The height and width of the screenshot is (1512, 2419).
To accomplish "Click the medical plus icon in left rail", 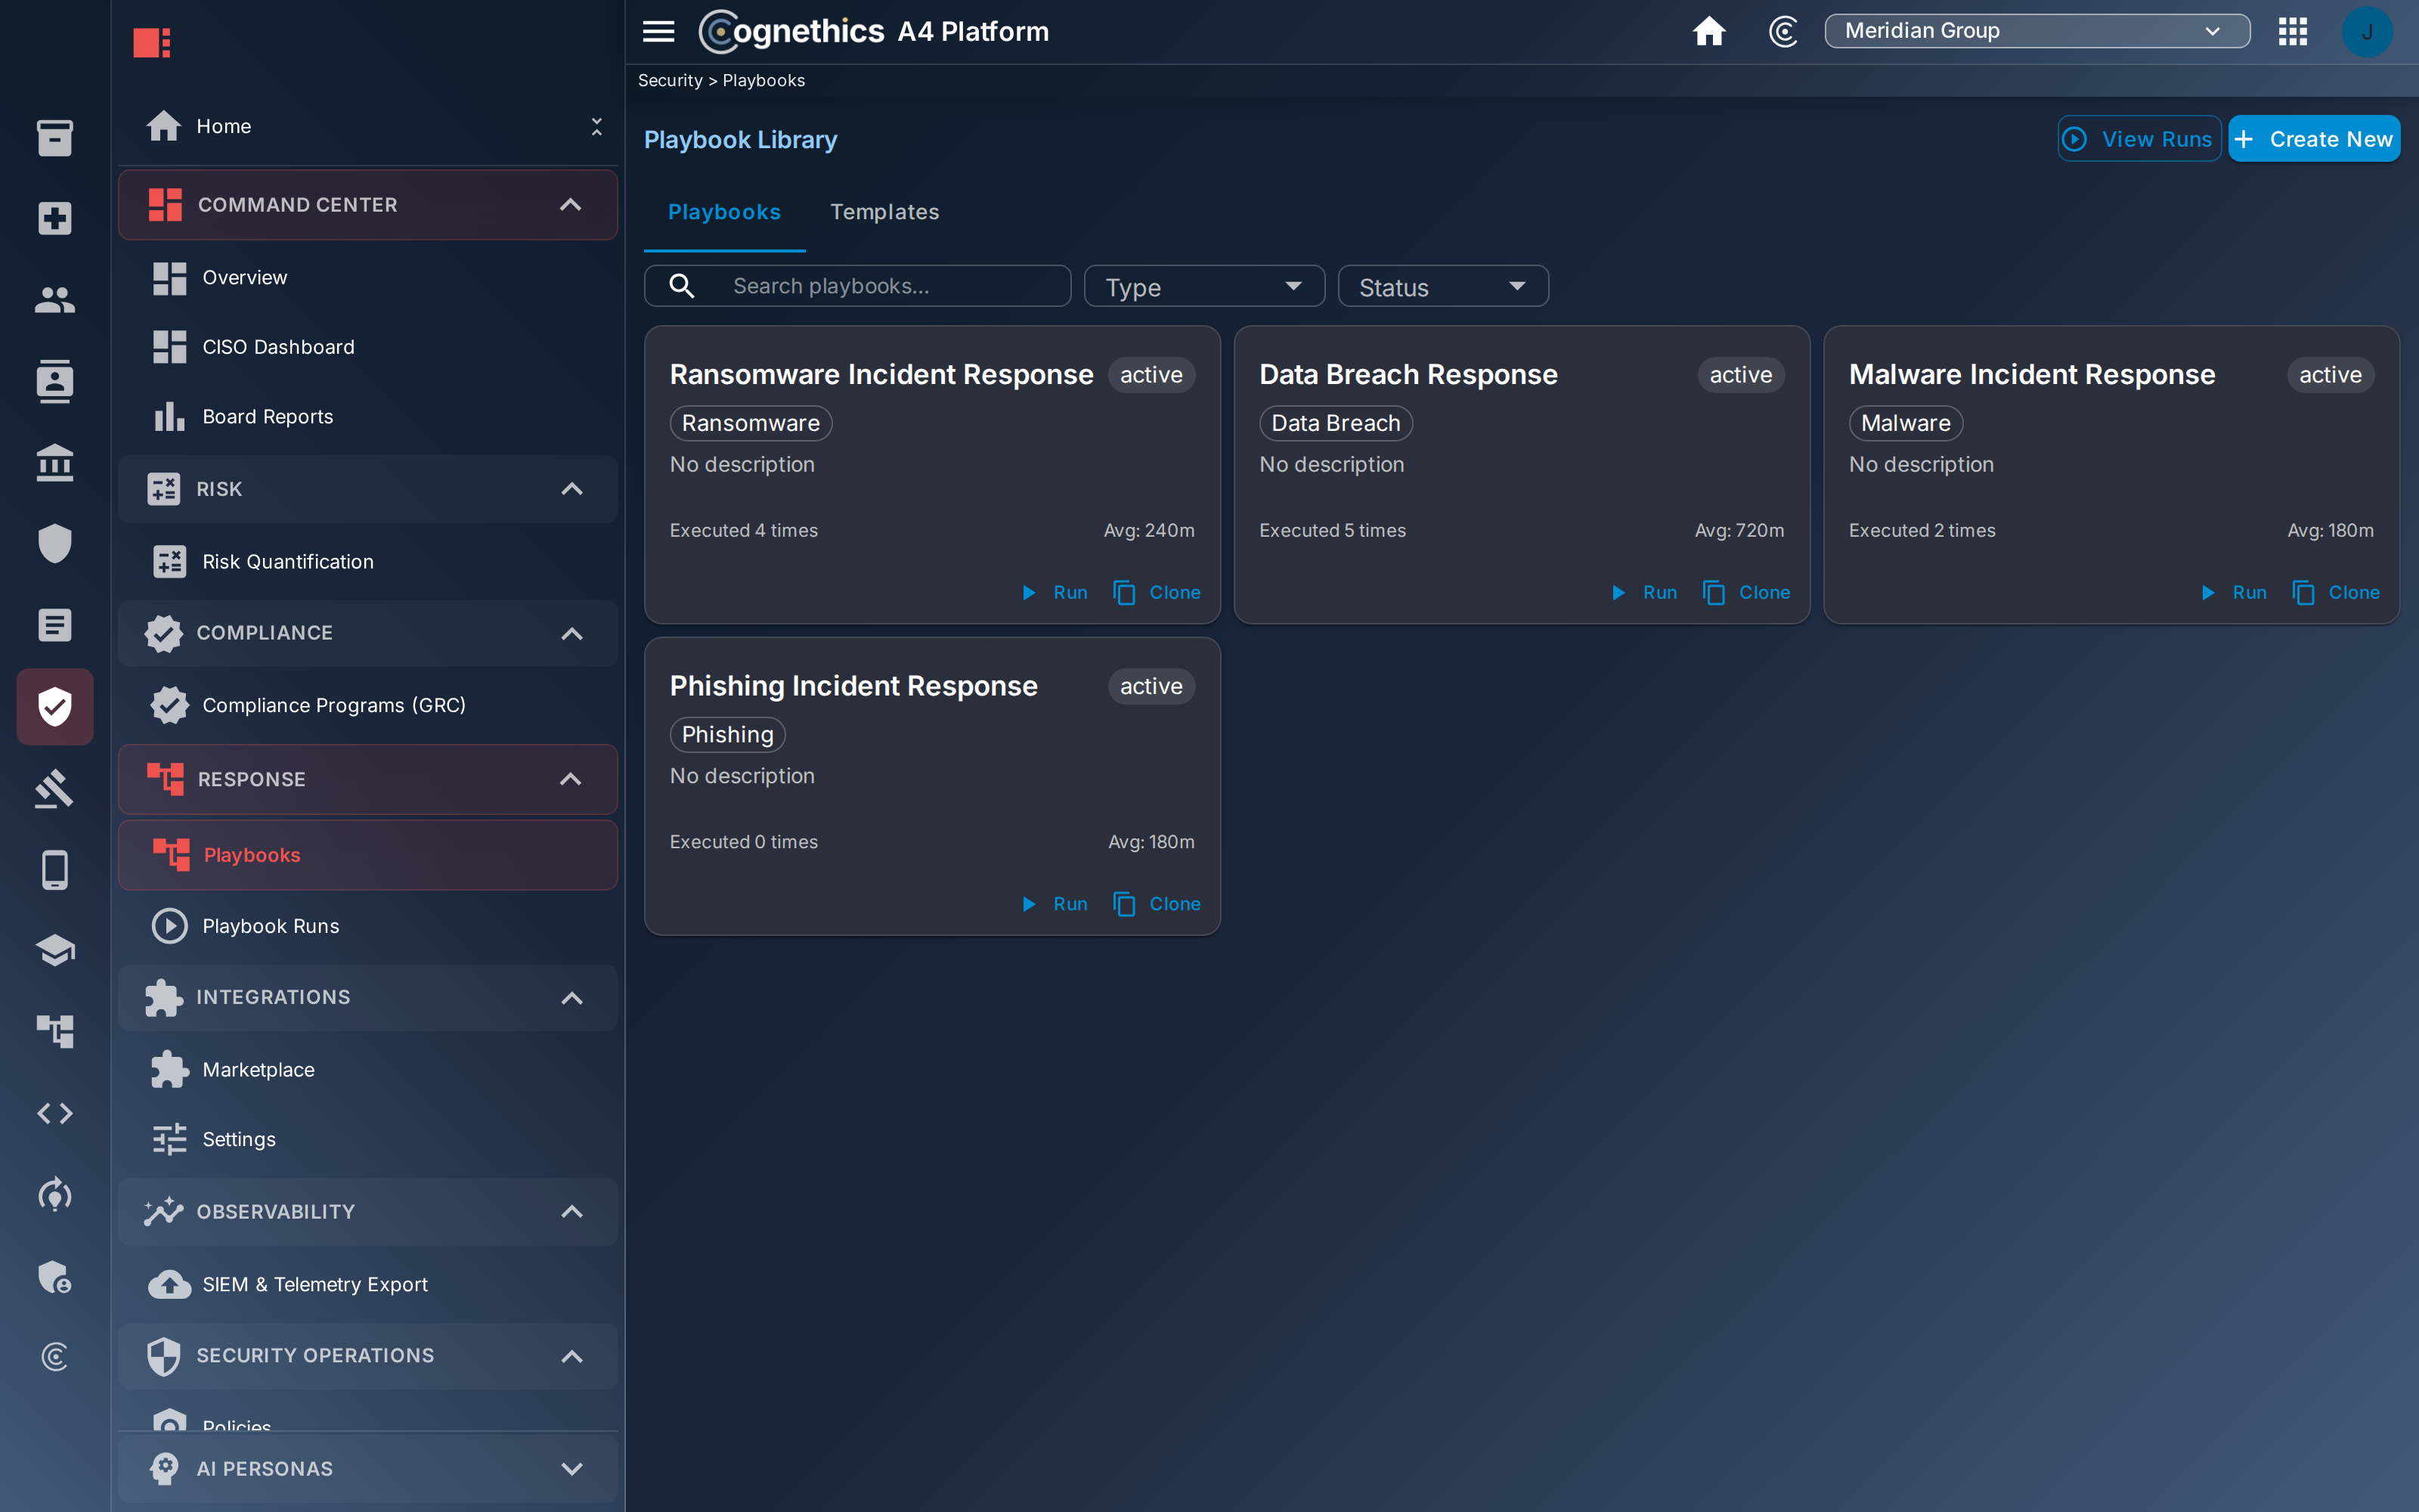I will 55,218.
